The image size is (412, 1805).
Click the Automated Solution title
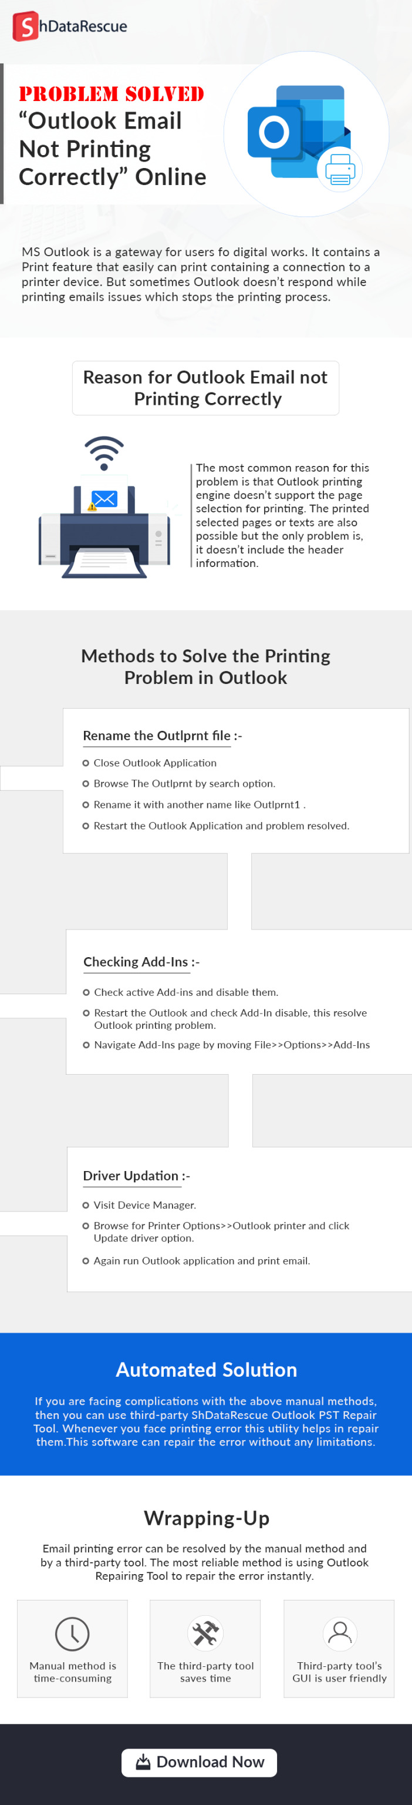pos(207,1369)
